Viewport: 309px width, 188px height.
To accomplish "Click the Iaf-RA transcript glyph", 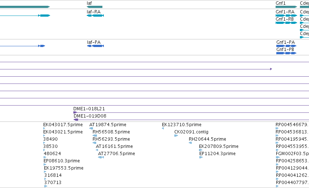I will (x=95, y=16).
